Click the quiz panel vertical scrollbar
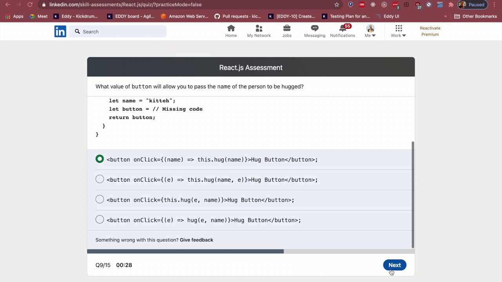Image resolution: width=502 pixels, height=282 pixels. [x=413, y=195]
